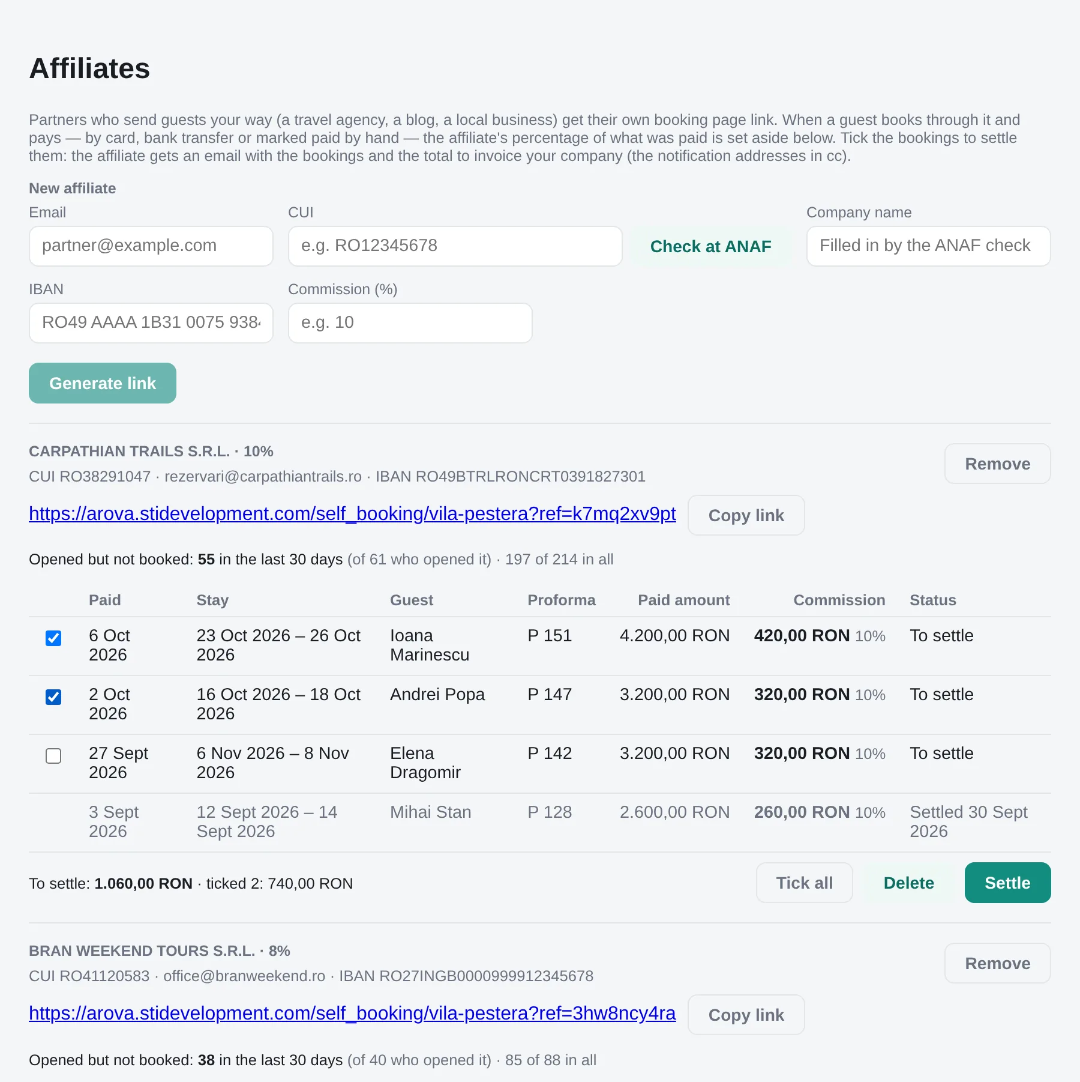The height and width of the screenshot is (1082, 1080).
Task: Click the Tick all button
Action: [804, 883]
